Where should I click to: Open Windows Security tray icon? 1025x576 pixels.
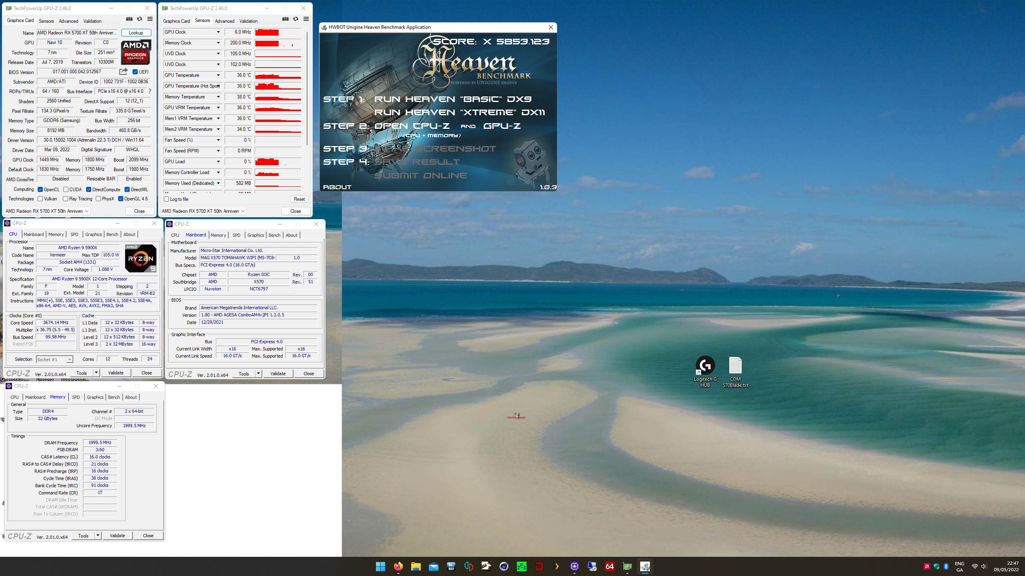pyautogui.click(x=937, y=566)
